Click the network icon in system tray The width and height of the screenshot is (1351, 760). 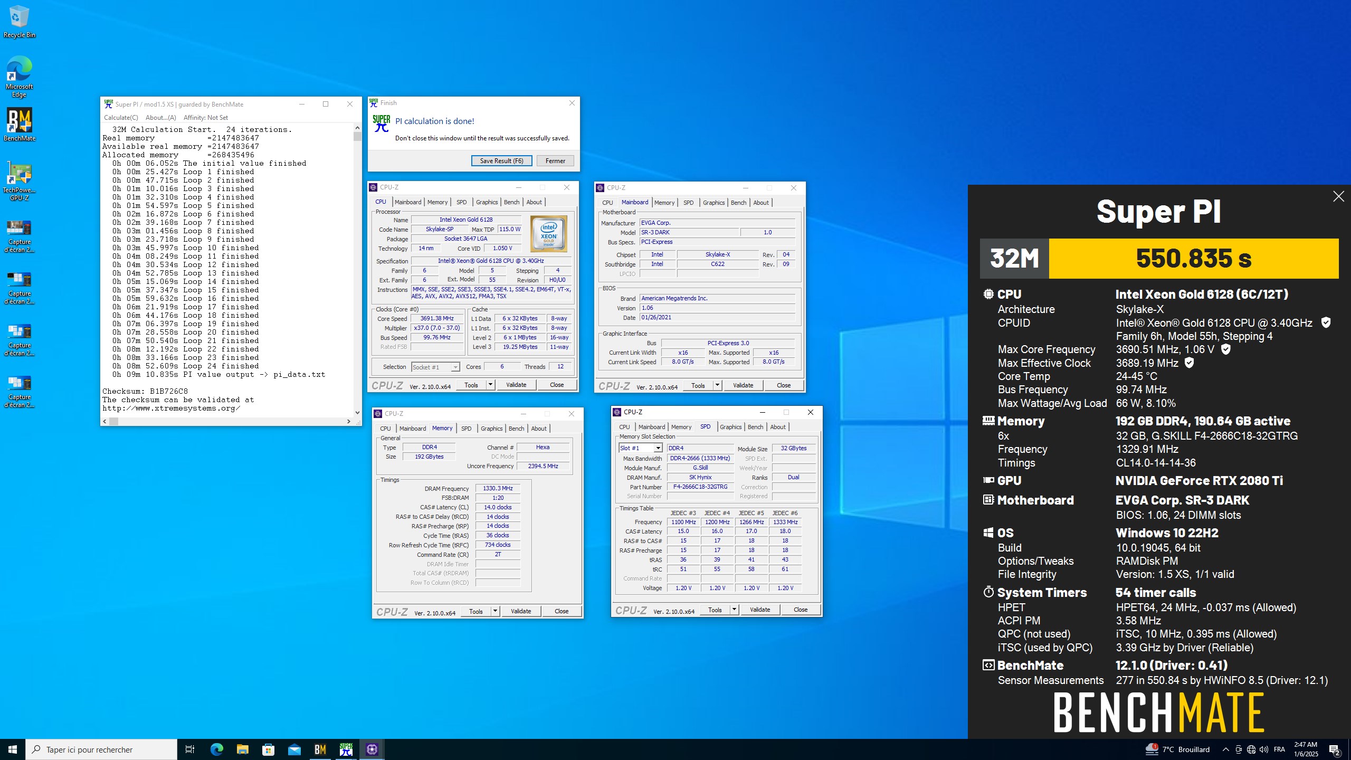click(x=1251, y=749)
